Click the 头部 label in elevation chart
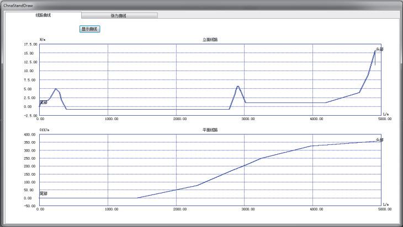Screen dimensions: 403x227 [379, 49]
